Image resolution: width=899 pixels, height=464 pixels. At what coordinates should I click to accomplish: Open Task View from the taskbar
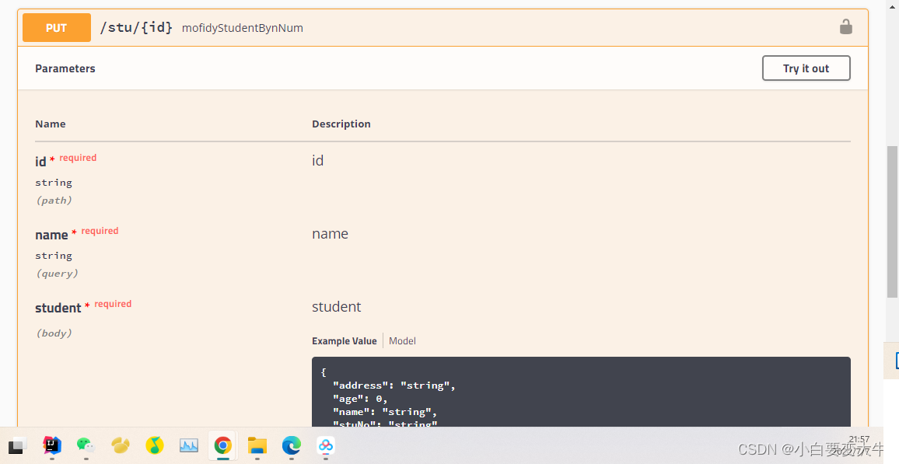[x=16, y=445]
